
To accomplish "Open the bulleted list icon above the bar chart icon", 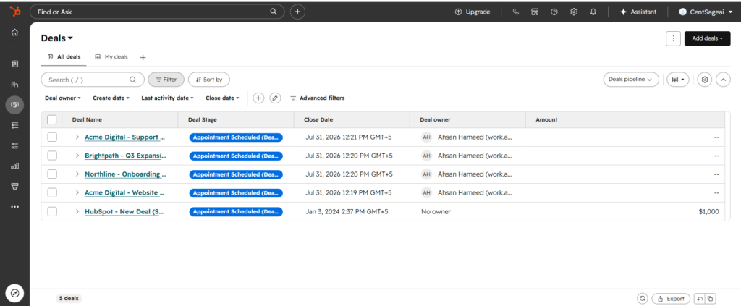I will (x=14, y=145).
